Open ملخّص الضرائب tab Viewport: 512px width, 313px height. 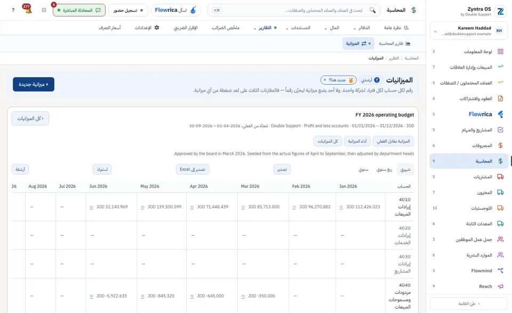click(225, 28)
